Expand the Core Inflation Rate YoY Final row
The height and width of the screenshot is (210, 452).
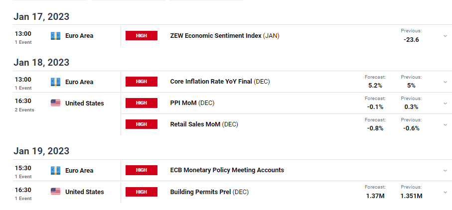click(446, 82)
